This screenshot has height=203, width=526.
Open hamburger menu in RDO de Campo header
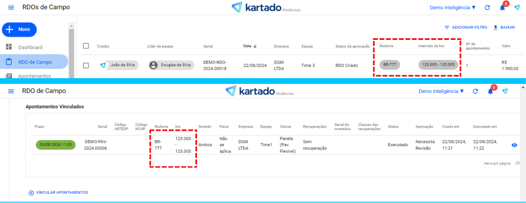pyautogui.click(x=11, y=91)
